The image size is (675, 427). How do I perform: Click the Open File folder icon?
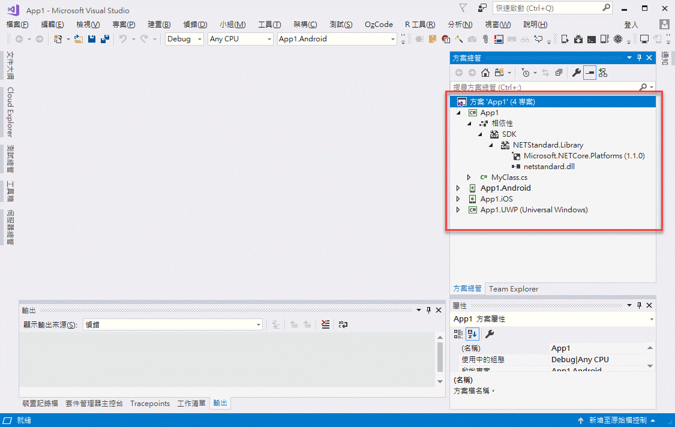[x=79, y=39]
